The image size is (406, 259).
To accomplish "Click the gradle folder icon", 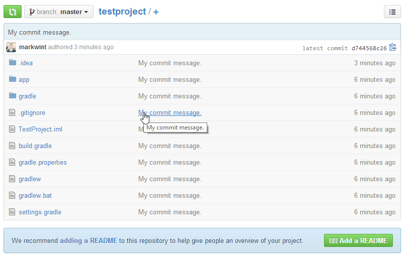I will tap(13, 96).
